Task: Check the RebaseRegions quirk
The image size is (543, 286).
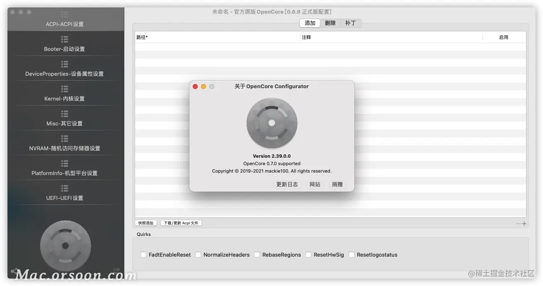Action: [257, 255]
